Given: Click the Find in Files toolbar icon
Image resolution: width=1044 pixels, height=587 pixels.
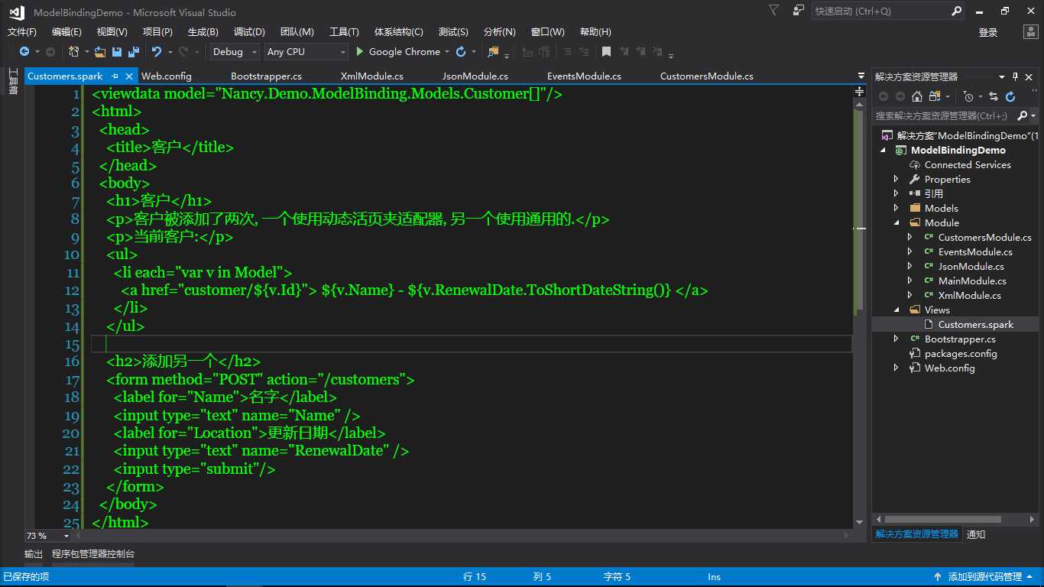Looking at the screenshot, I should [493, 52].
